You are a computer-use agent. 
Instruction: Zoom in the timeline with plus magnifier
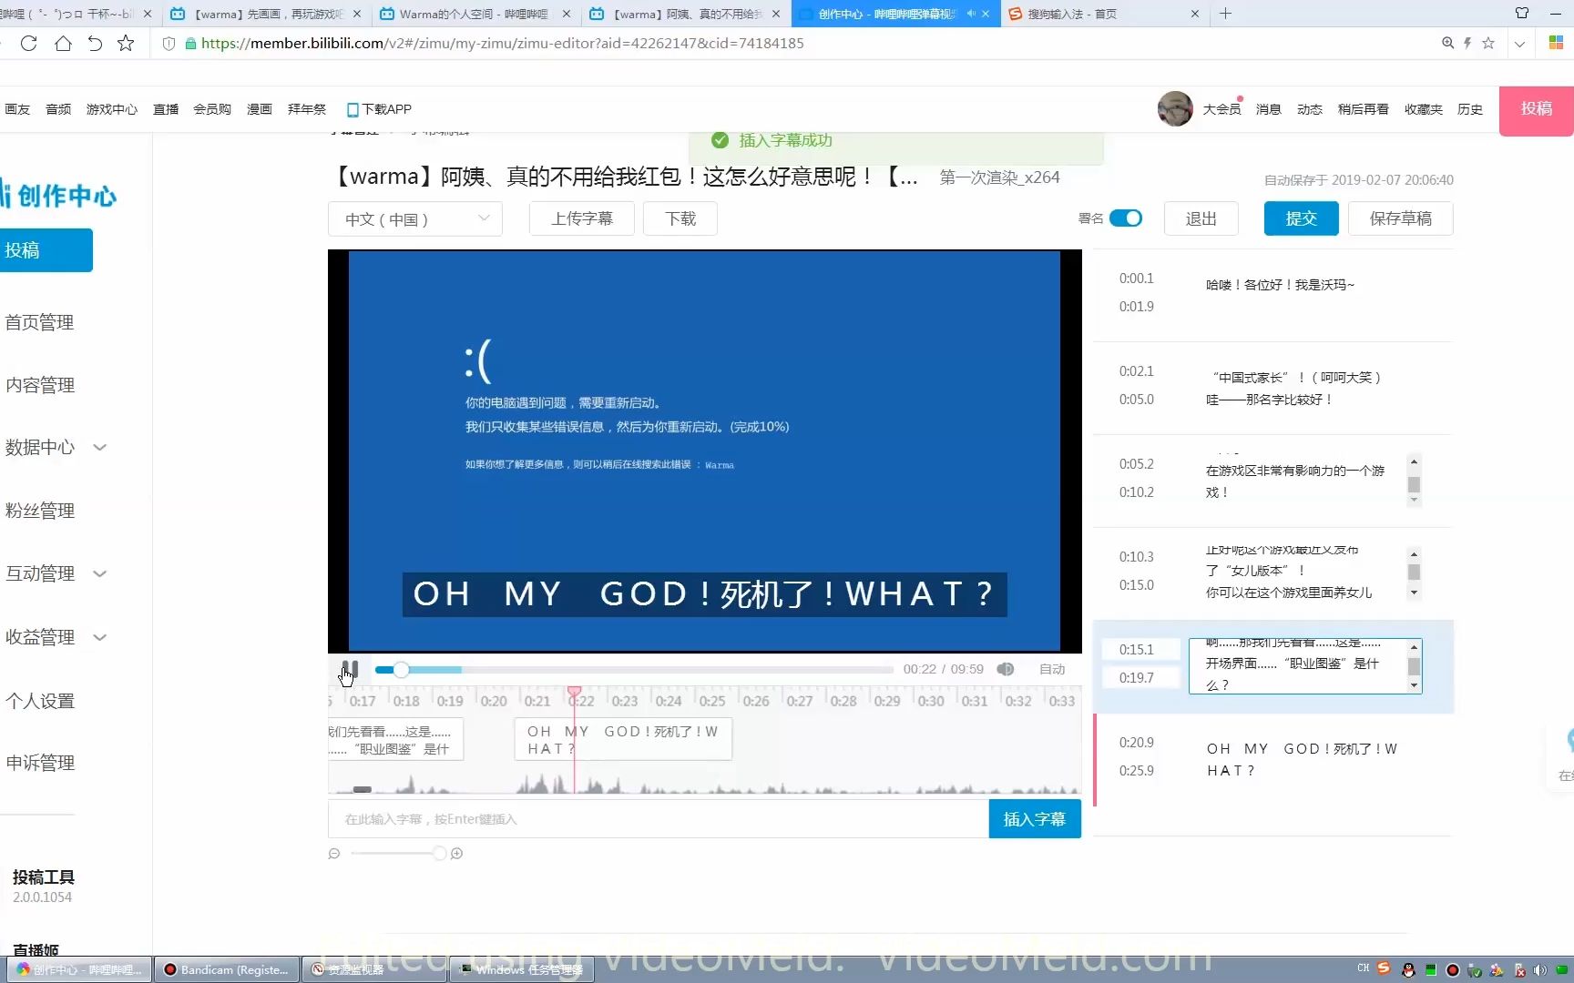pos(456,854)
